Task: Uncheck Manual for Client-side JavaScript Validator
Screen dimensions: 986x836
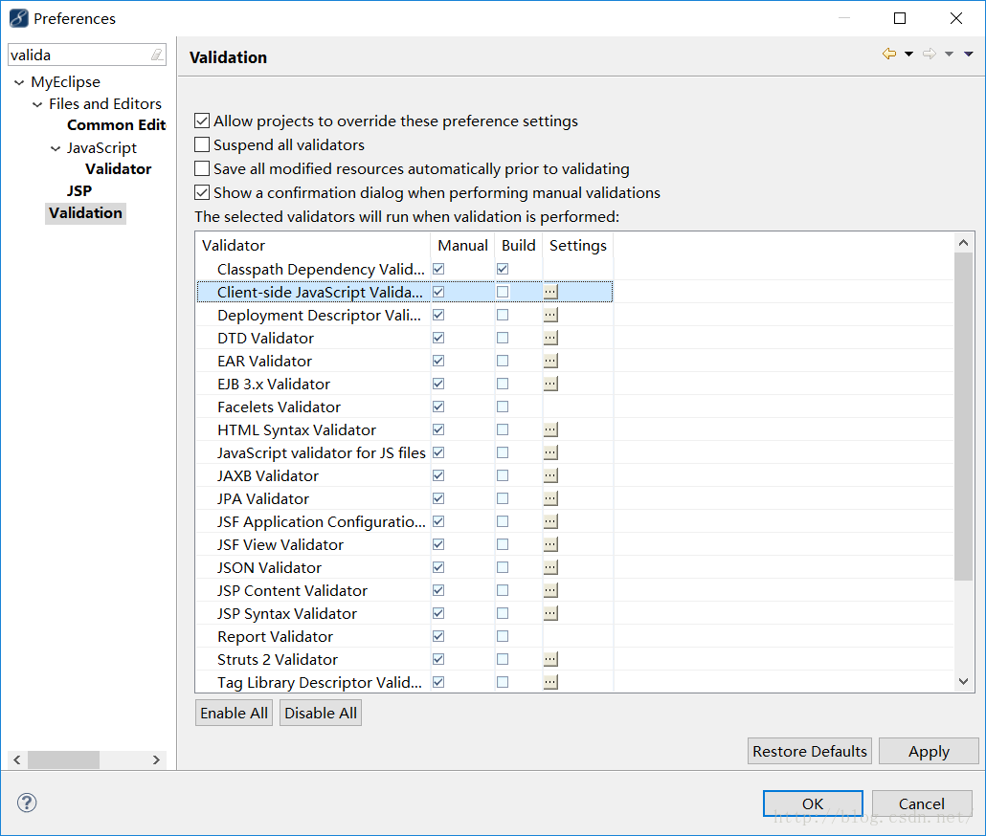Action: (x=438, y=292)
